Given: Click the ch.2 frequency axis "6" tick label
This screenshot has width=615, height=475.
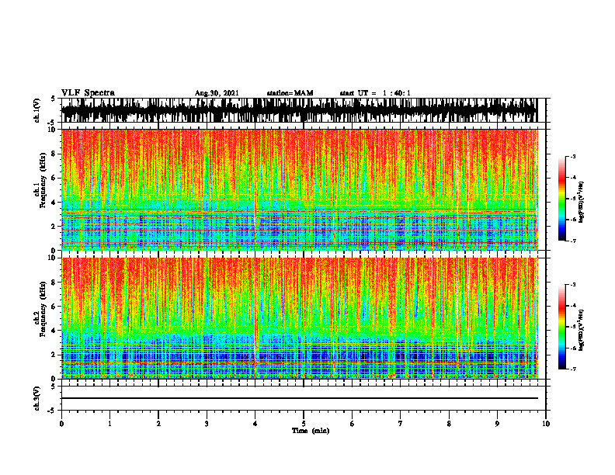Looking at the screenshot, I should click(54, 307).
